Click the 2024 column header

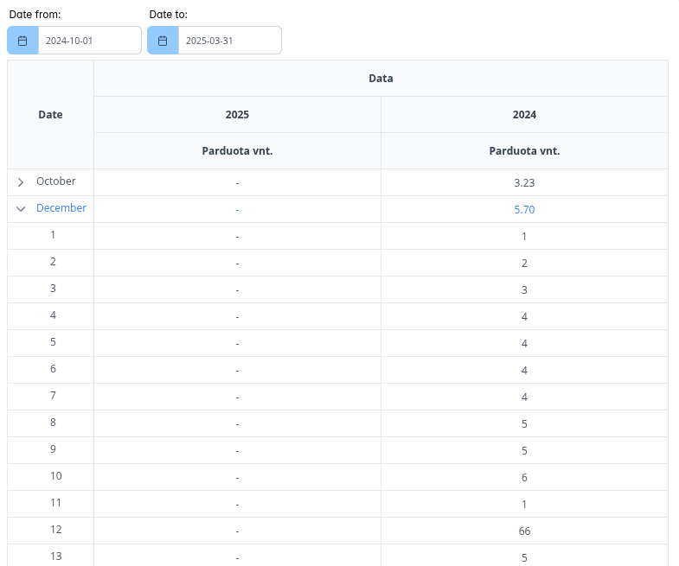tap(524, 114)
